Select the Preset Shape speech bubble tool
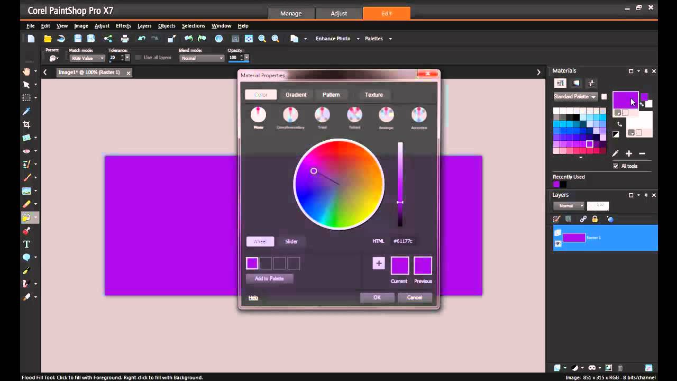Viewport: 677px width, 381px height. (x=26, y=257)
